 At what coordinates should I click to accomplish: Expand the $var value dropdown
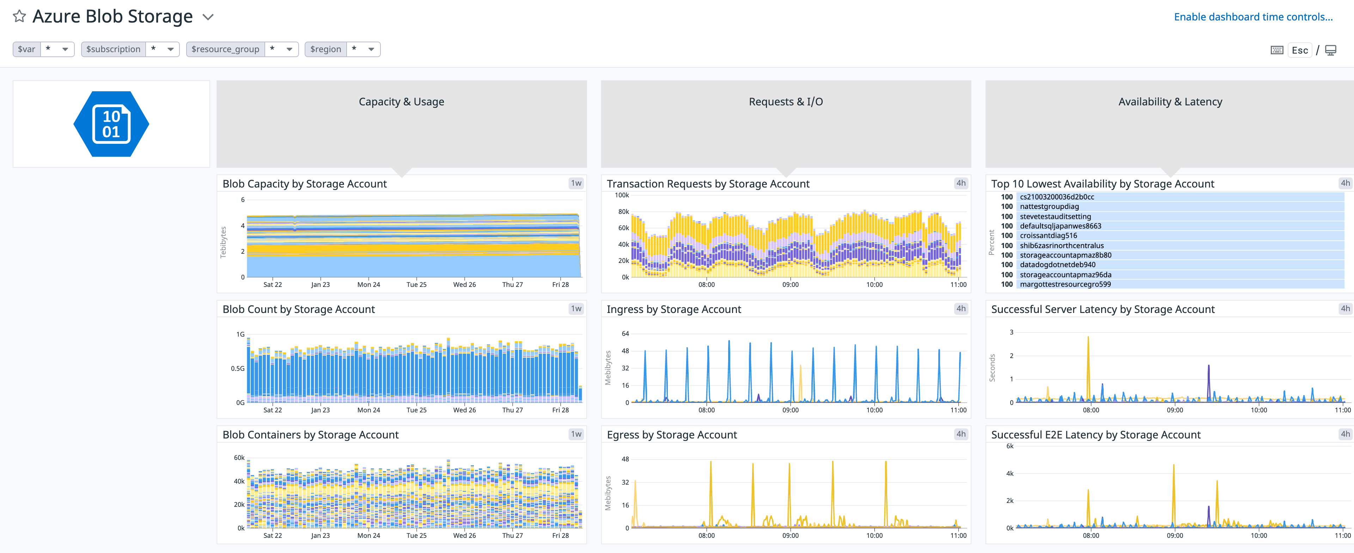tap(57, 49)
